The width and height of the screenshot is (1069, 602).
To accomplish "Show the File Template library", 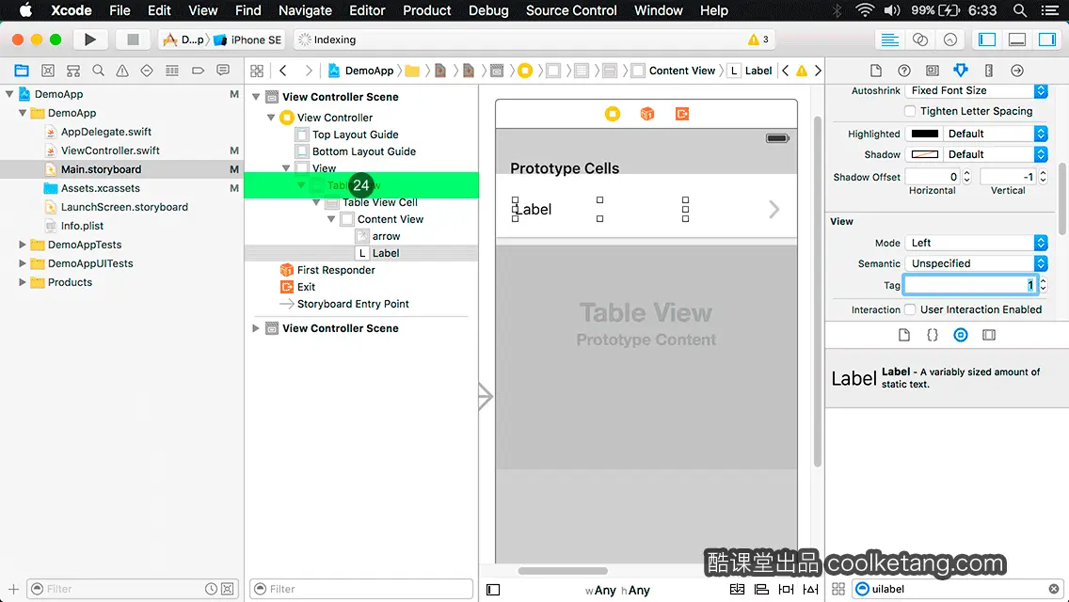I will click(904, 335).
